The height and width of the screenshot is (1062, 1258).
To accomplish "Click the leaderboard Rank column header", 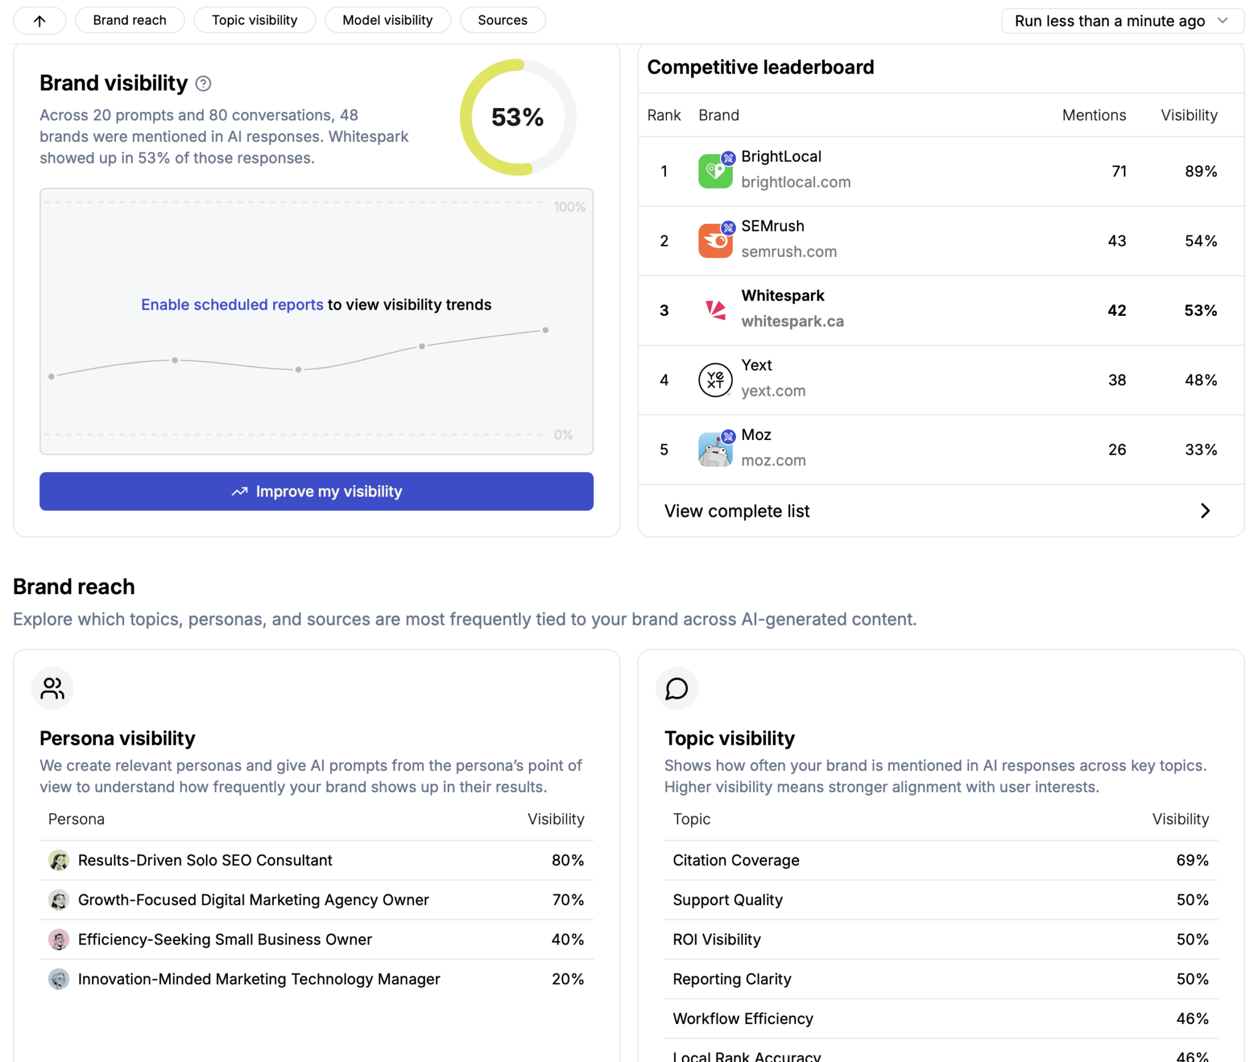I will pos(664,115).
